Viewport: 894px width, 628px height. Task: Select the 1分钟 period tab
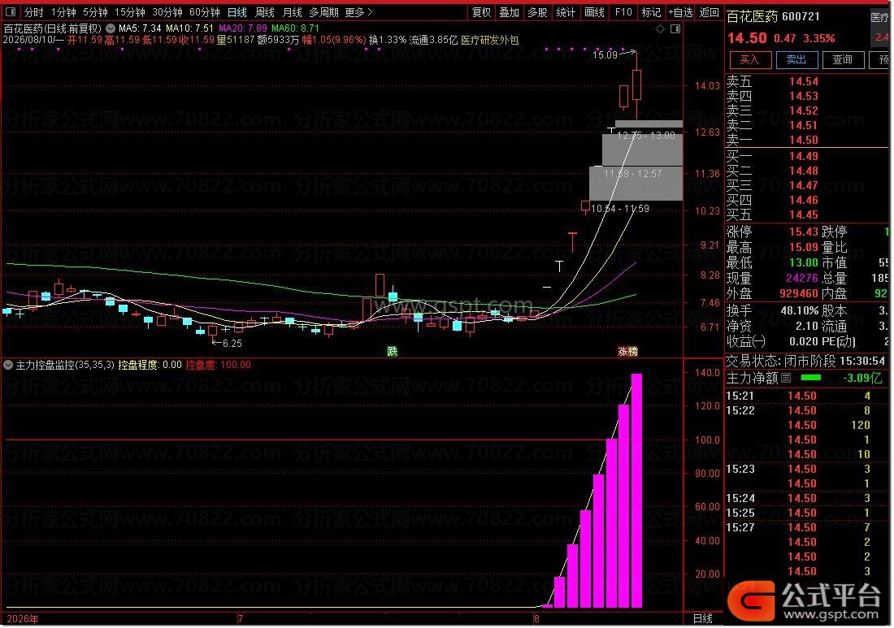click(x=63, y=12)
